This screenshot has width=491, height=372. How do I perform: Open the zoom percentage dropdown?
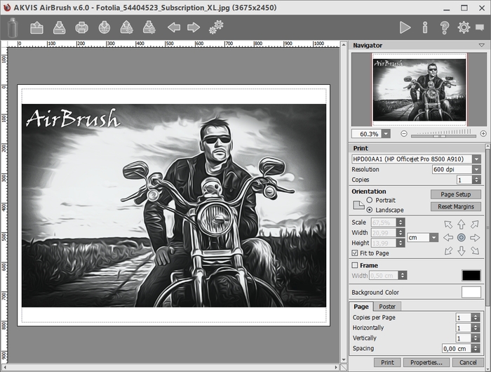[386, 134]
